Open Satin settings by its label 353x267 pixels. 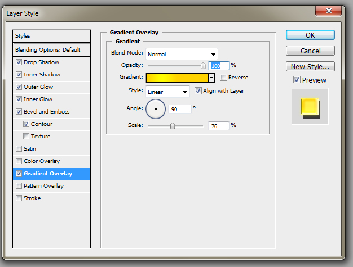(x=30, y=148)
